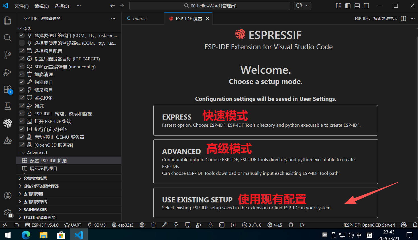Open 选择(S) menu
This screenshot has width=418, height=240.
point(62,6)
